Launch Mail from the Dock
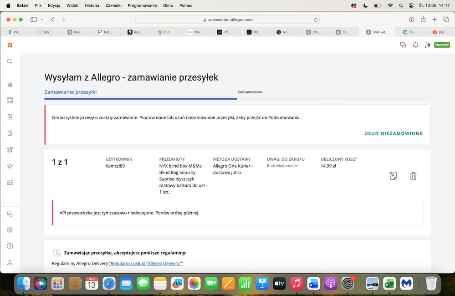 pyautogui.click(x=126, y=283)
